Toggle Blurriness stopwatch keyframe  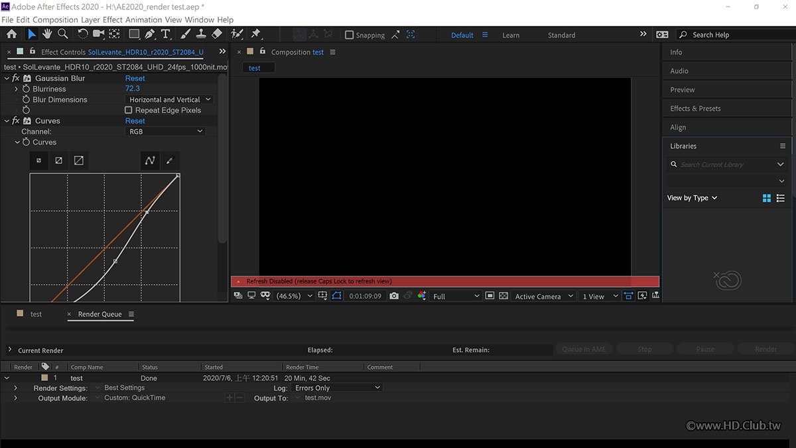[x=27, y=89]
